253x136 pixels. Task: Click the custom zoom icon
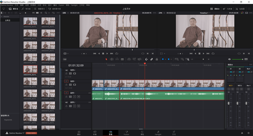point(187,59)
